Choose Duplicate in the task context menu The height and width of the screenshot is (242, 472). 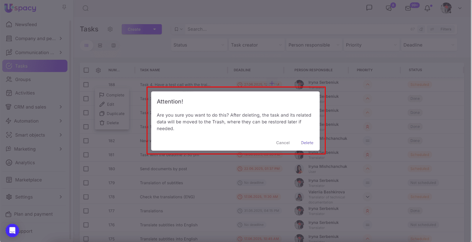pyautogui.click(x=112, y=114)
